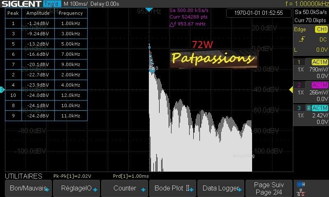Toggle channel 2 AC1M panel
Screen dimensions: 329x197
click(x=311, y=92)
